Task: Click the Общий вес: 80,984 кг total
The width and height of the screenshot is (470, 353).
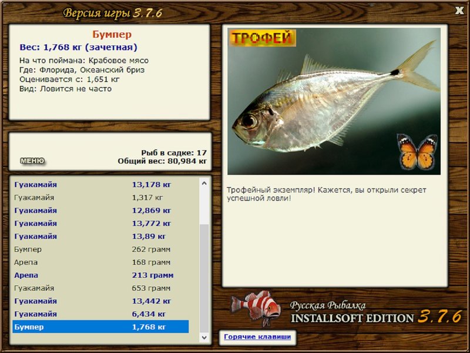Action: coord(162,161)
